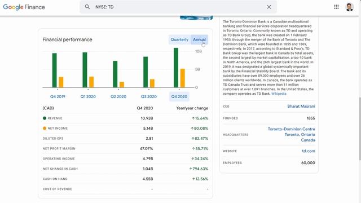Viewport: 361px width, 203px height.
Task: Click the founded year 1855
Action: (x=311, y=118)
